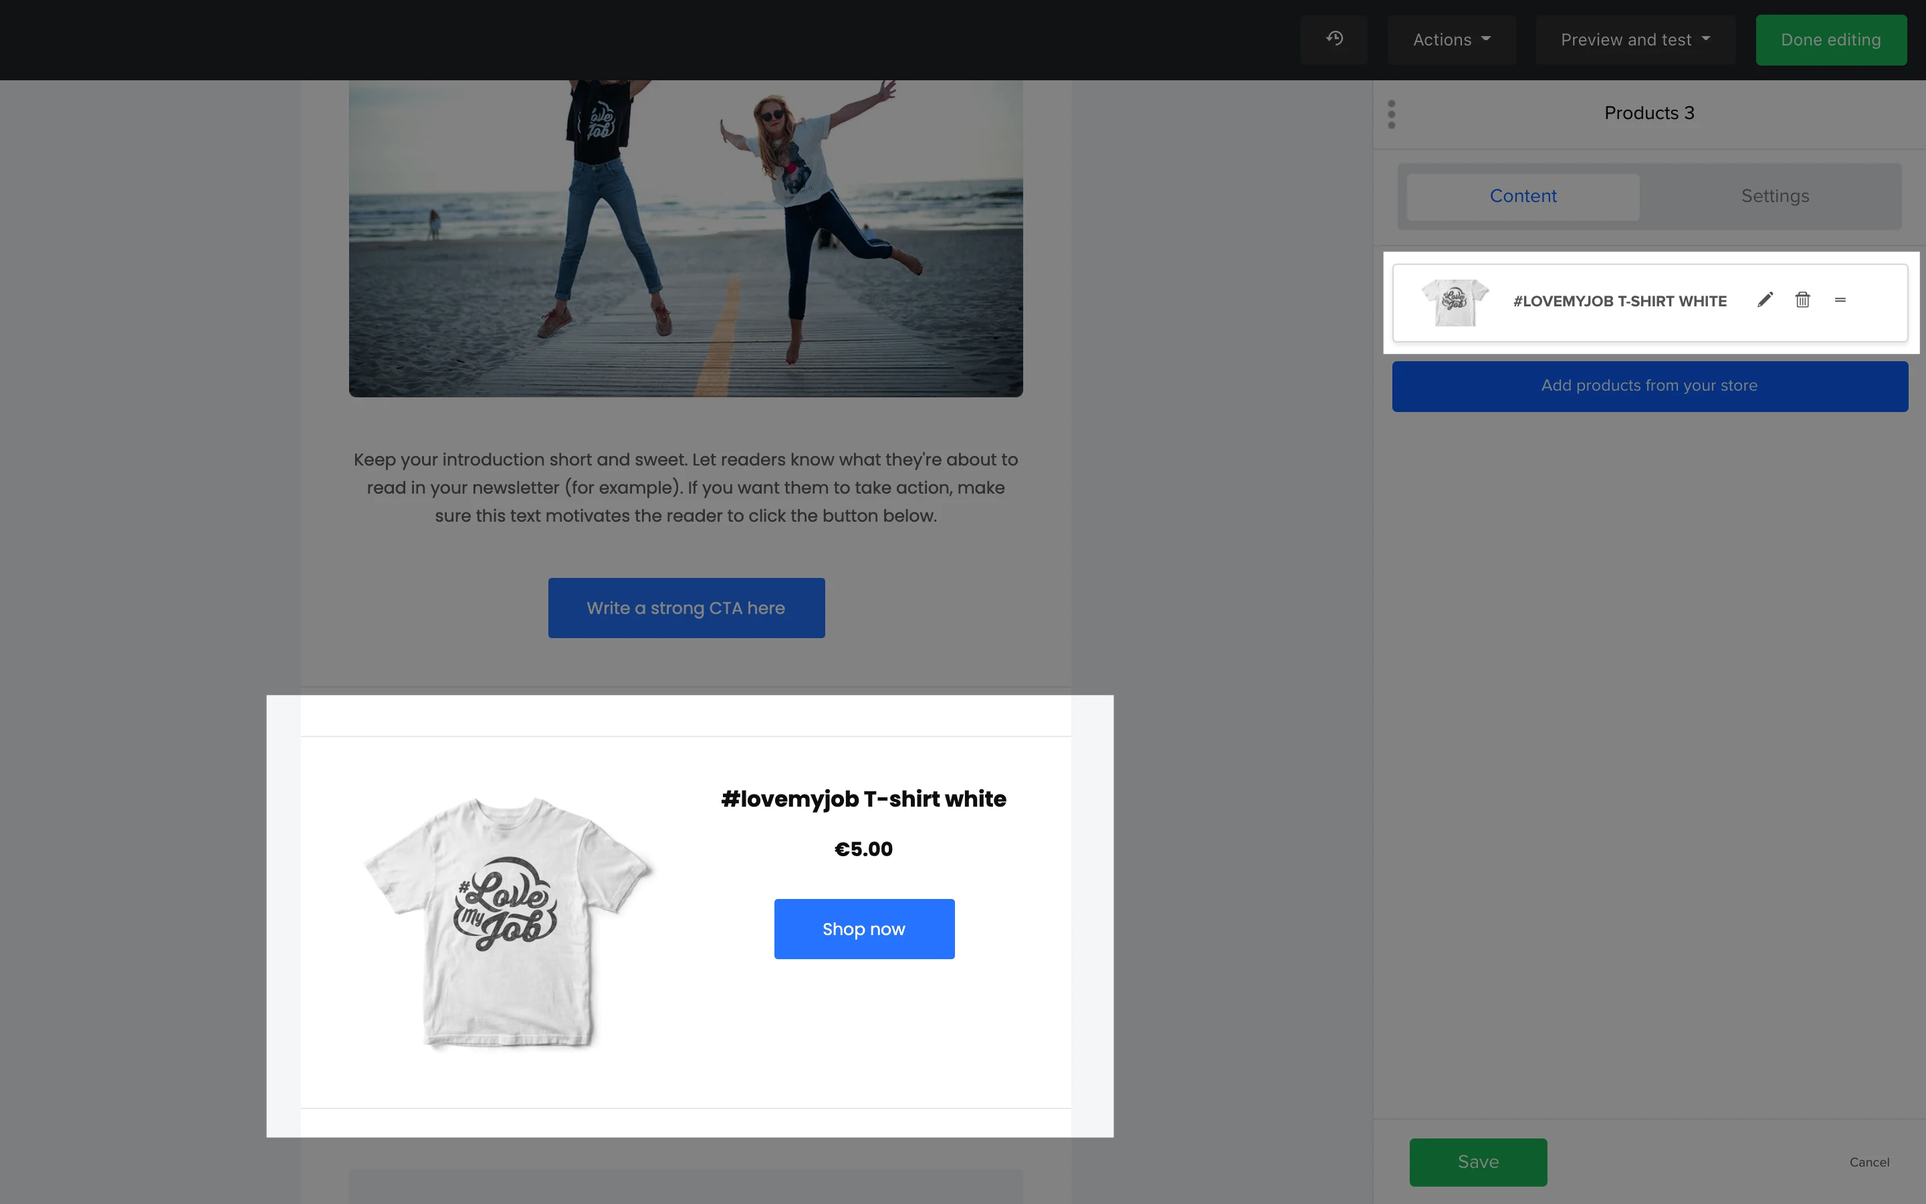Click the #lovemyjob T-shirt white product title

pos(863,799)
